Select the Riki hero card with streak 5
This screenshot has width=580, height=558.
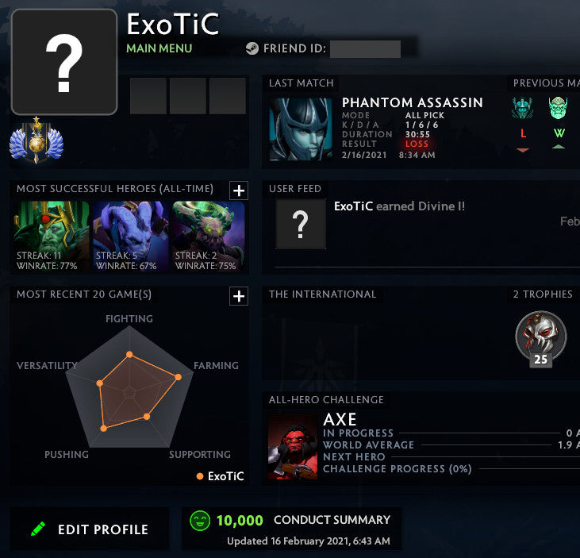point(131,237)
